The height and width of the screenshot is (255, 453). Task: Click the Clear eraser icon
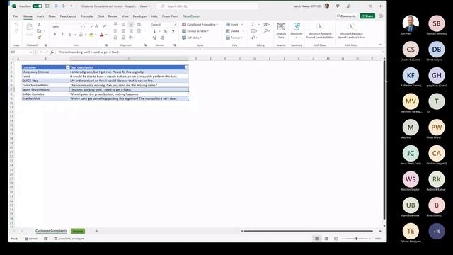point(253,38)
